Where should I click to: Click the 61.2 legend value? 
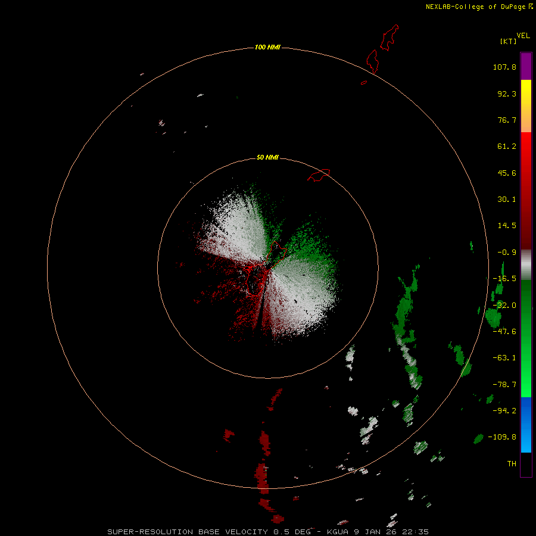tap(507, 147)
